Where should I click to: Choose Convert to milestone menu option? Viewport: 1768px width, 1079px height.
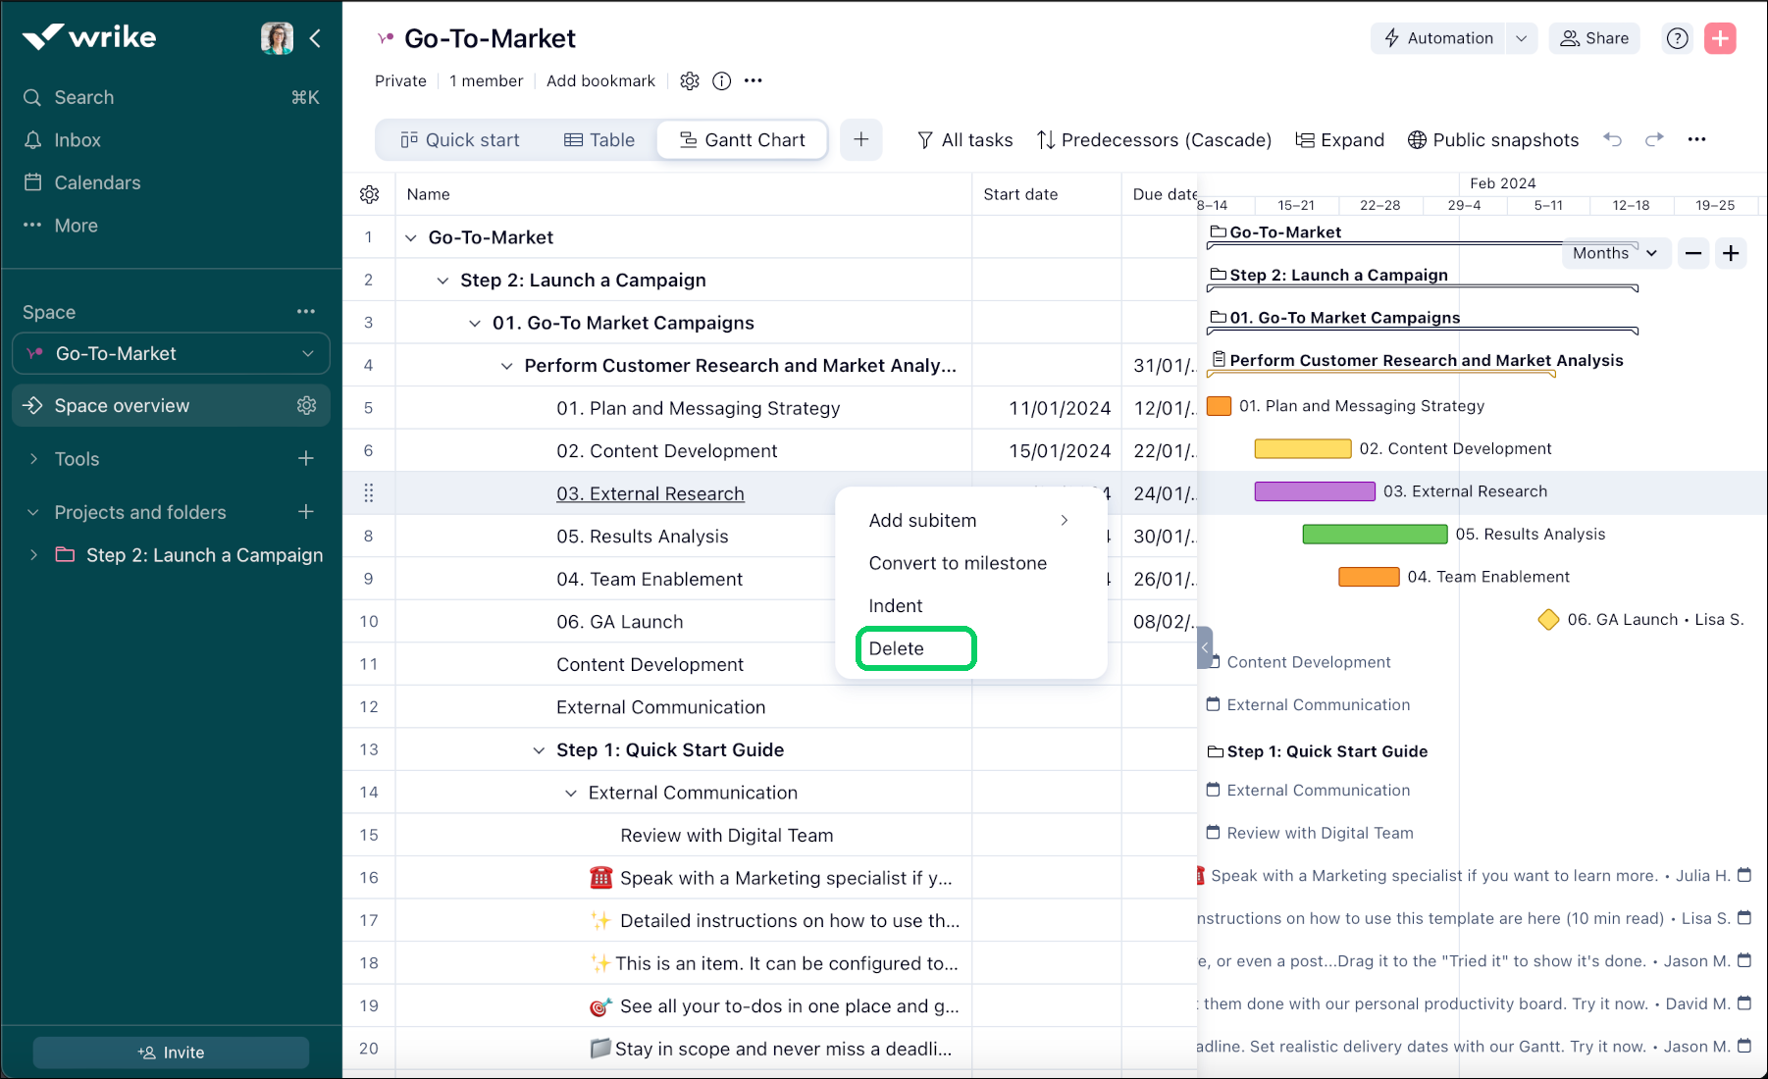click(x=958, y=563)
